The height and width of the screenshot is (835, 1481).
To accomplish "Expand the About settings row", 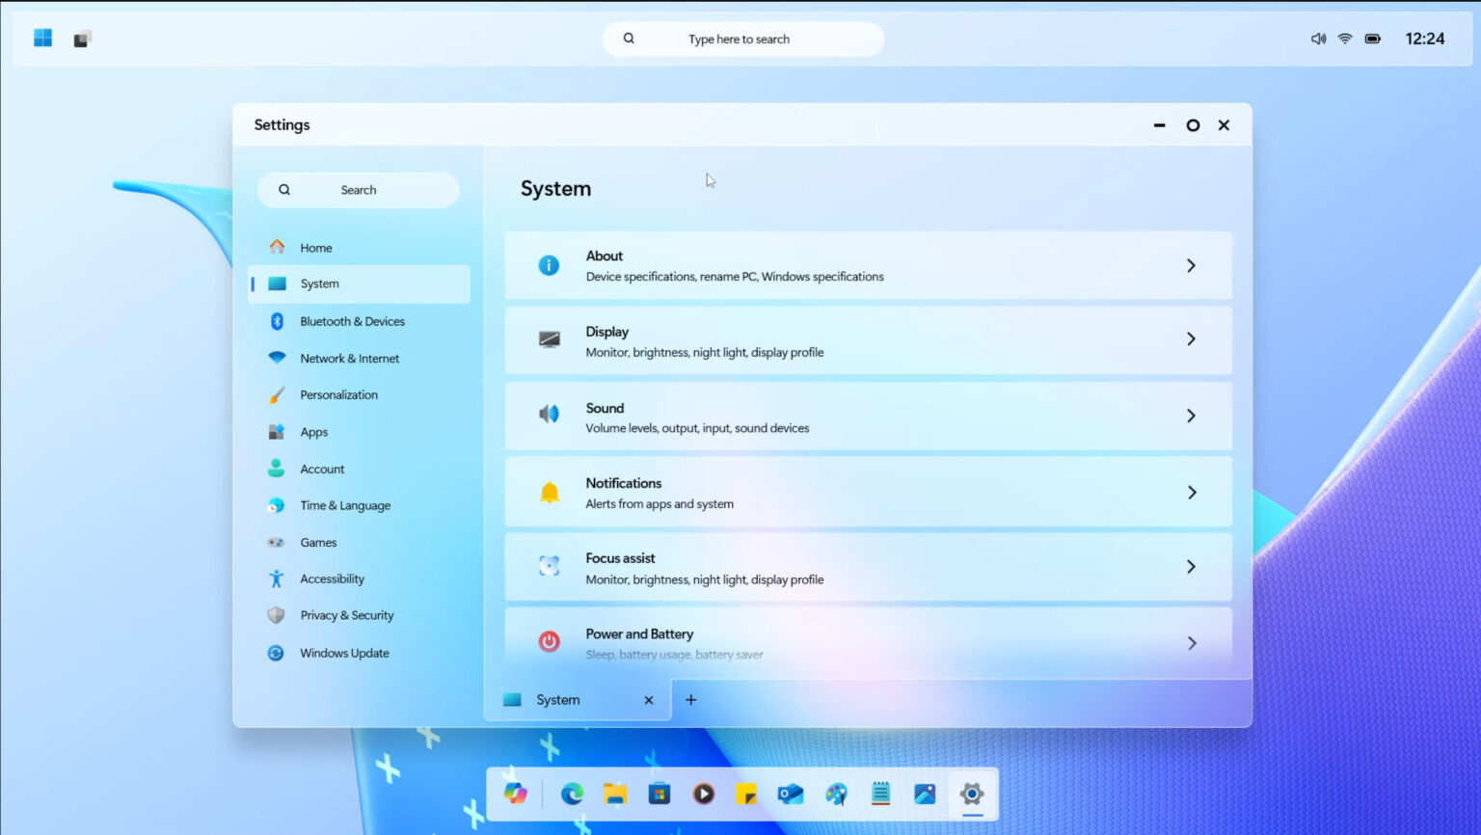I will 1192,265.
